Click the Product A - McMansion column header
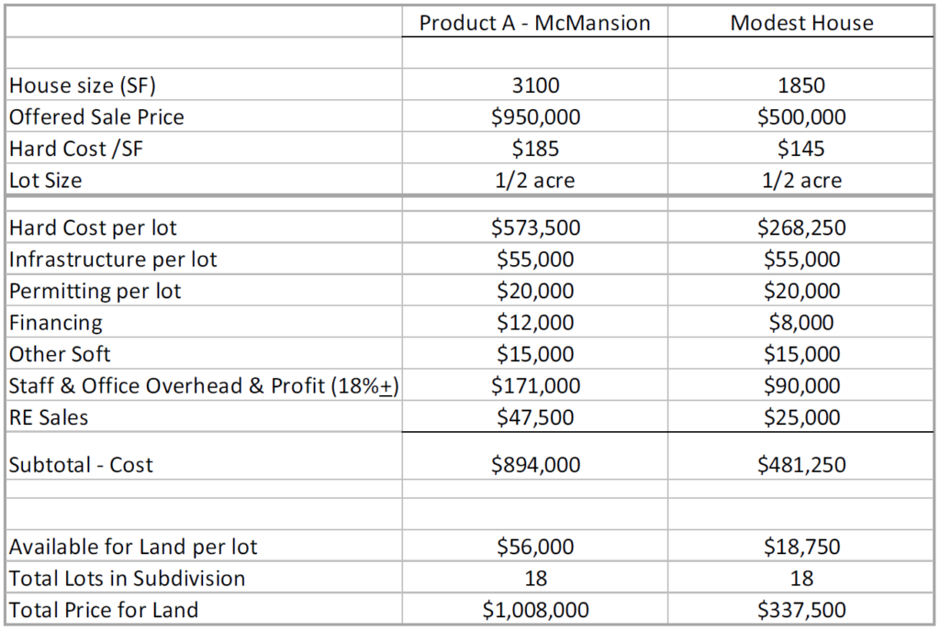940x631 pixels. point(534,23)
